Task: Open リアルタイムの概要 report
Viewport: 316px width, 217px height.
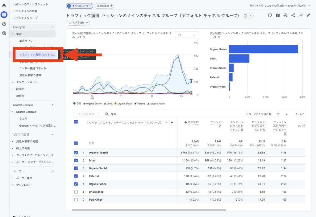Action: point(25,11)
